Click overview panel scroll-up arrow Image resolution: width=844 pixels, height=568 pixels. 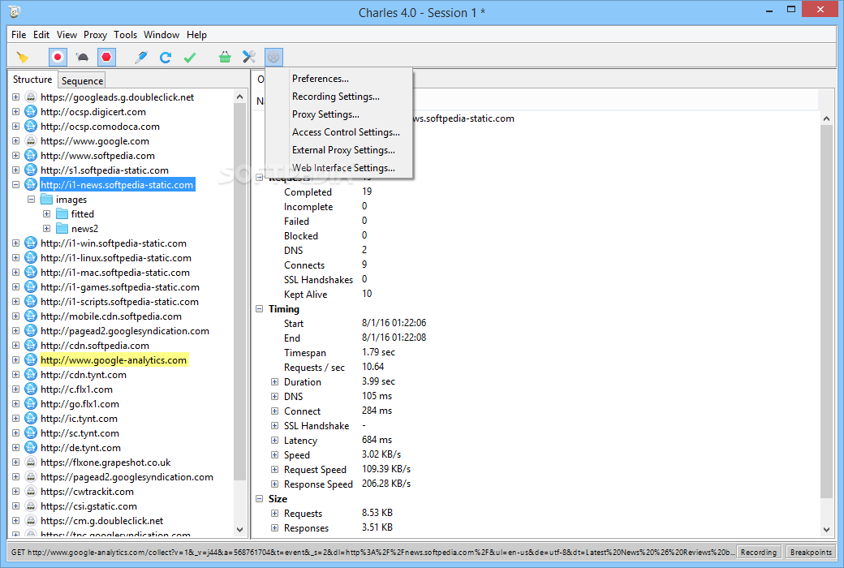coord(826,118)
